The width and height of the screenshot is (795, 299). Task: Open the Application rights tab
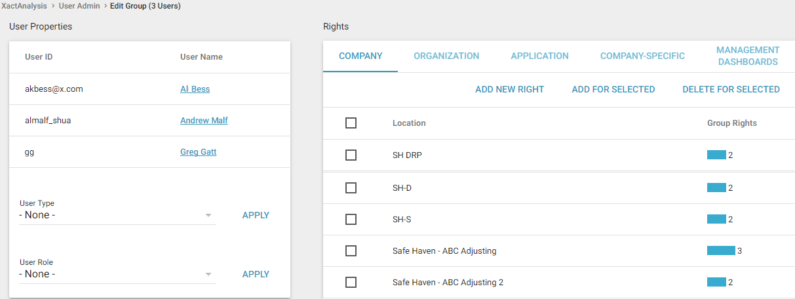539,56
